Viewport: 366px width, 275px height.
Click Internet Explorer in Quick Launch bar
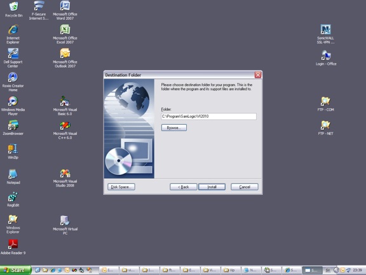point(53,270)
